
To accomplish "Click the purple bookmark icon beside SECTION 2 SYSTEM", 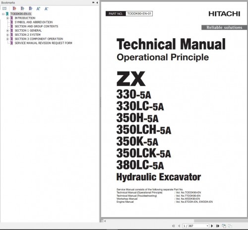I will pos(11,35).
